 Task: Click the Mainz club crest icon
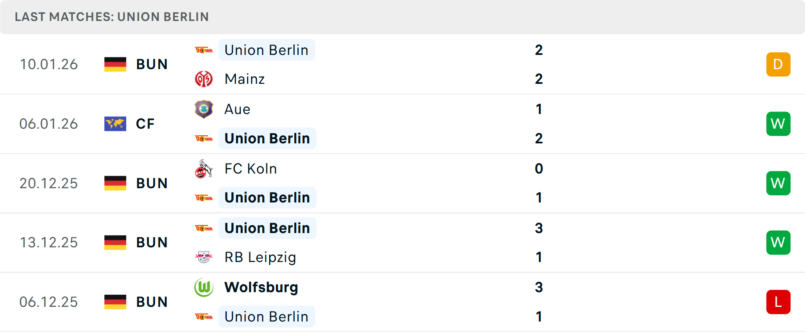pyautogui.click(x=204, y=79)
